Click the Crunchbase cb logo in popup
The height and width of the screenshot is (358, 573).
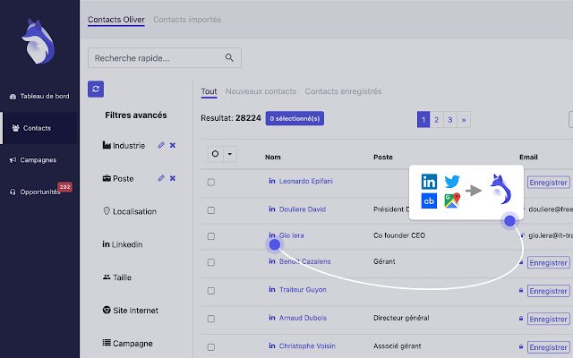pyautogui.click(x=429, y=200)
